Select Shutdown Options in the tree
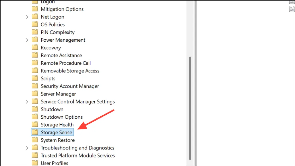This screenshot has height=166, width=295. [62, 117]
